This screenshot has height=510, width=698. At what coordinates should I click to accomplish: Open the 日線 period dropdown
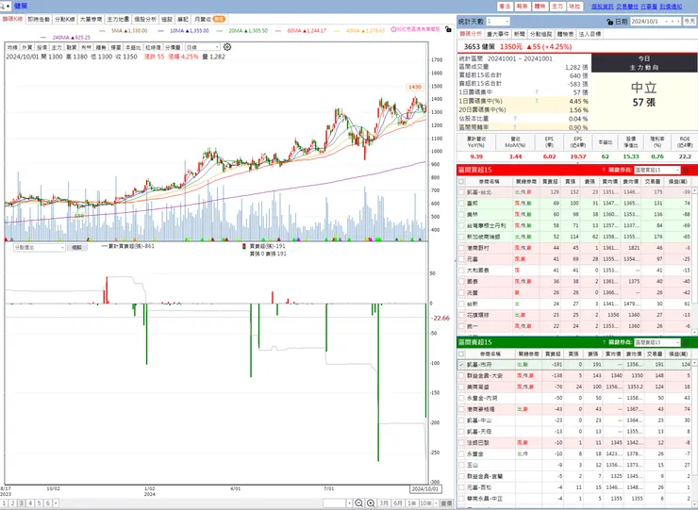pyautogui.click(x=202, y=47)
